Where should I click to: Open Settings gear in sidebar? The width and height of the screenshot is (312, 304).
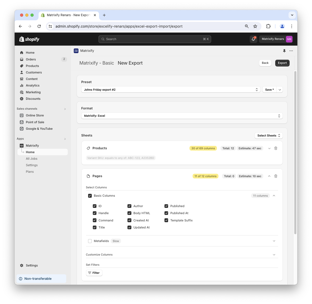[32, 265]
